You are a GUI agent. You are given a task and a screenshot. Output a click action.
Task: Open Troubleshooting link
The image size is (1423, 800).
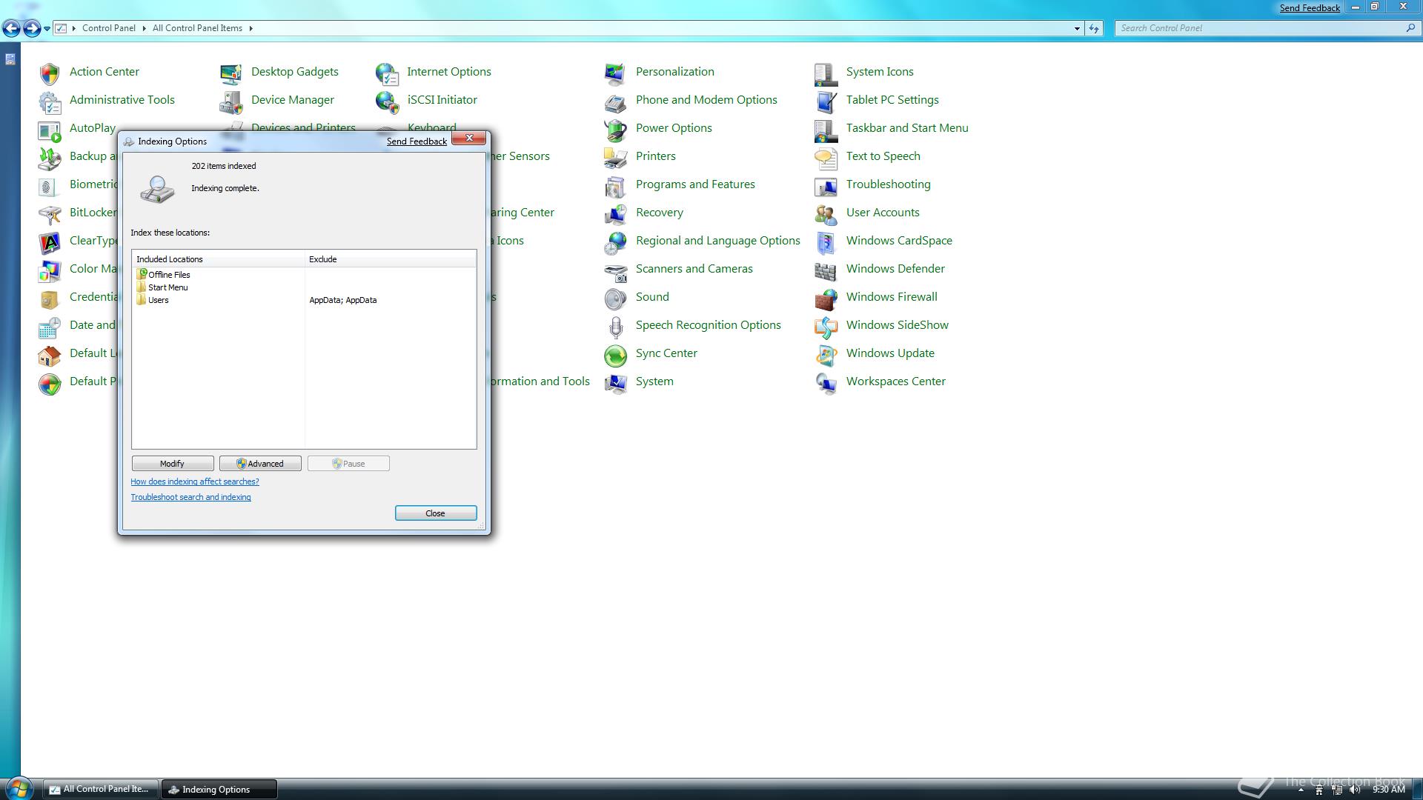[888, 184]
